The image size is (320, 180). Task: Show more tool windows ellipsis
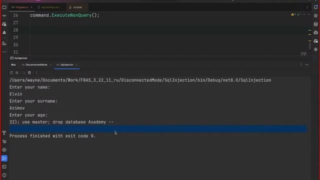4,52
